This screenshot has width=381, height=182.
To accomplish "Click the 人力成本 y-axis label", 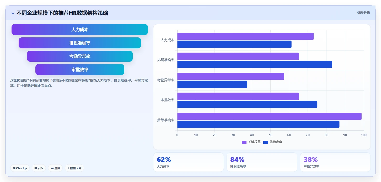I will pyautogui.click(x=168, y=40).
